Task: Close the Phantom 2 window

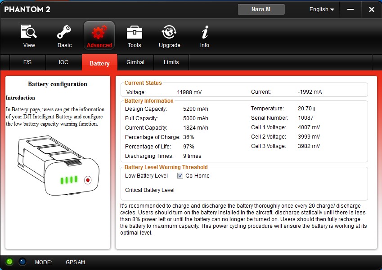Action: click(x=371, y=9)
